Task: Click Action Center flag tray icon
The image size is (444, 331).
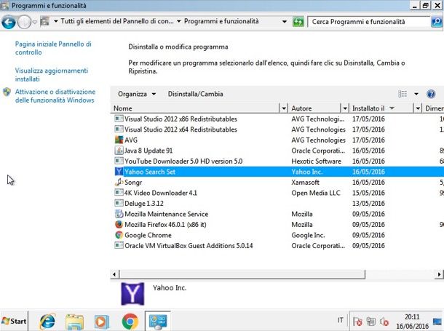Action: 357,321
